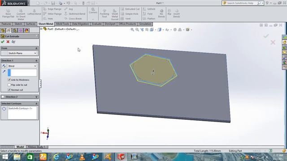Viewport: 287px width, 161px height.
Task: Open the Motion Study 1 tab
Action: pos(37,147)
